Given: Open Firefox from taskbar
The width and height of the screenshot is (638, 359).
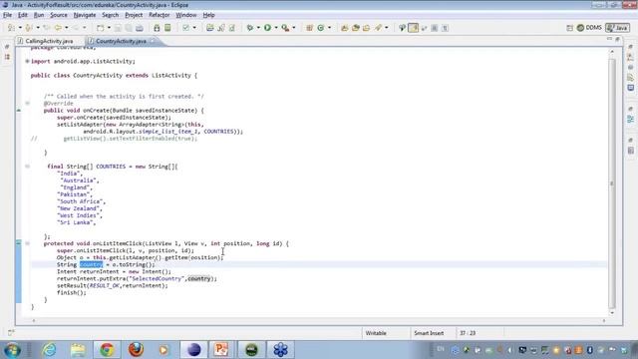Looking at the screenshot, I should pos(136,350).
